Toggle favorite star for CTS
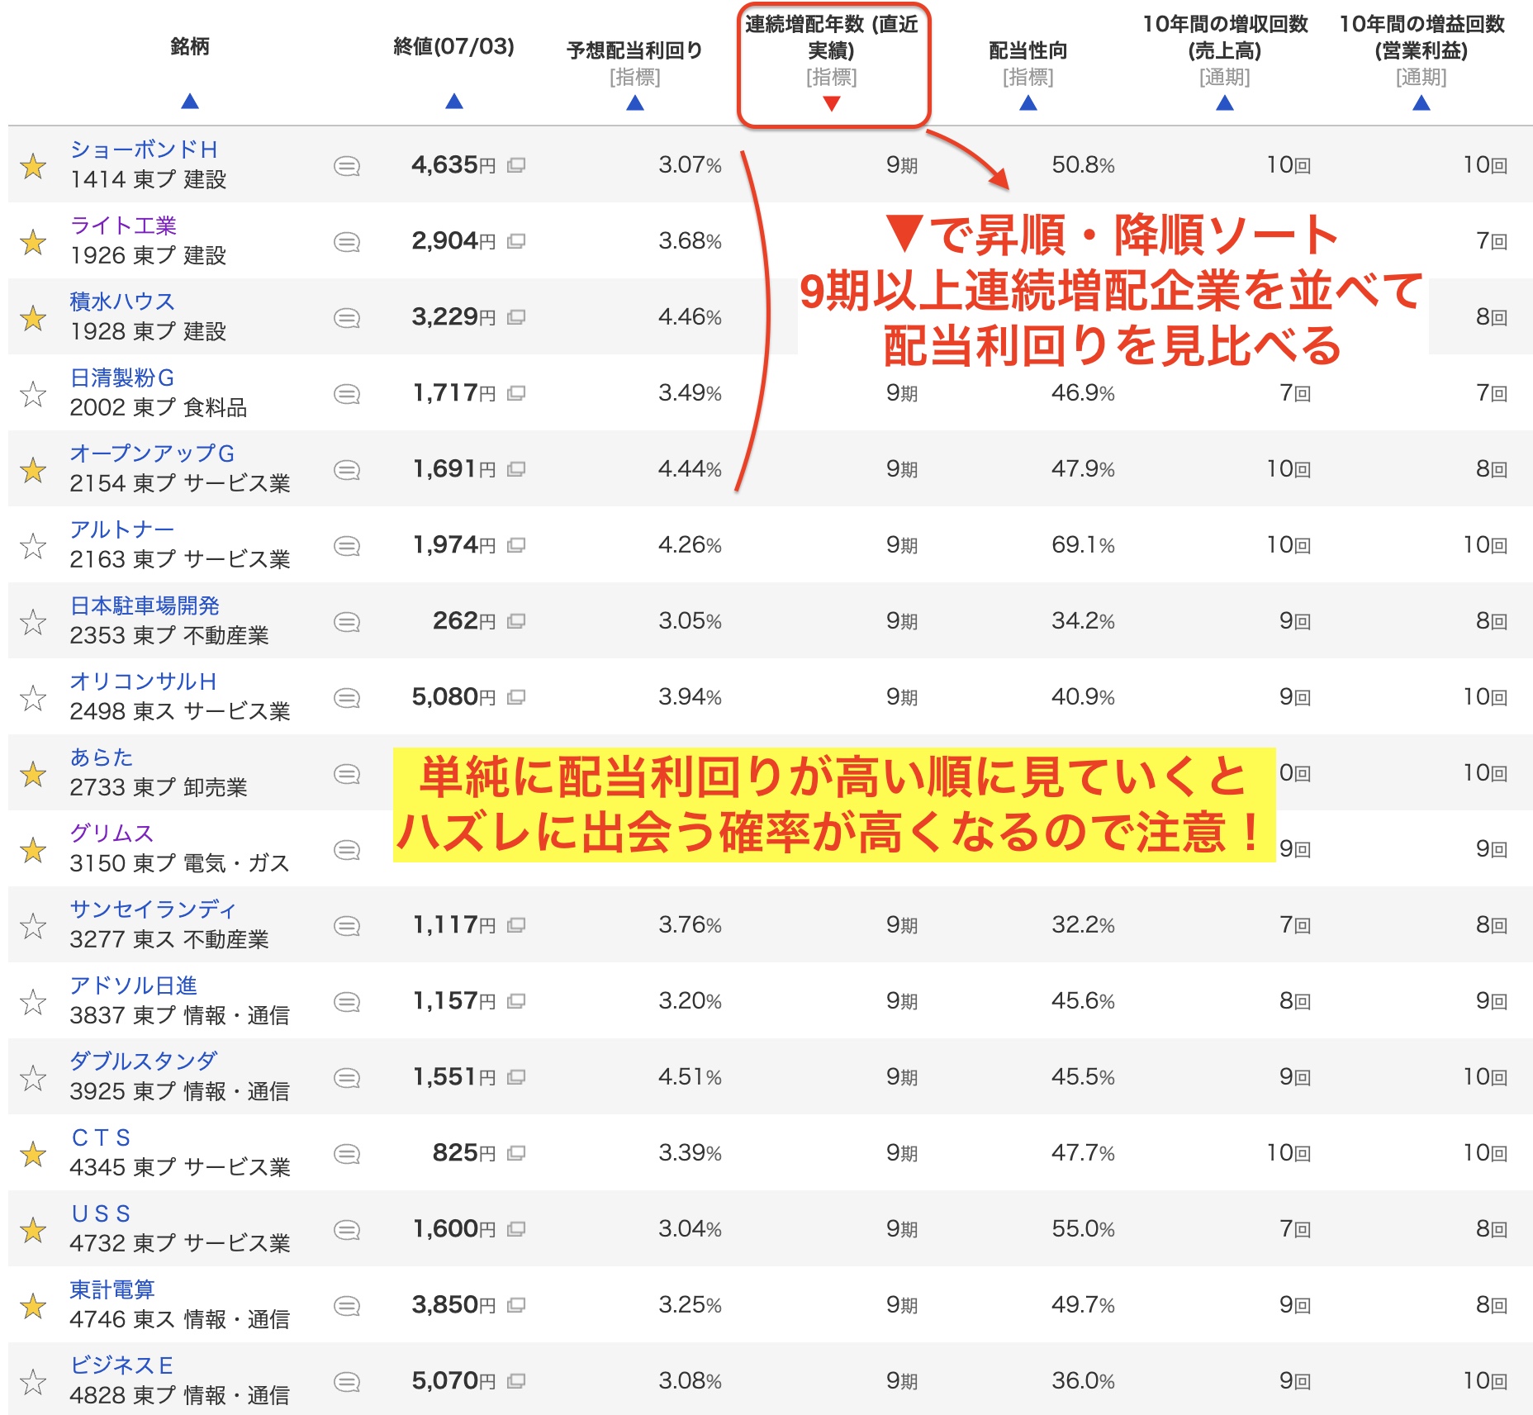The image size is (1533, 1415). (x=33, y=1154)
